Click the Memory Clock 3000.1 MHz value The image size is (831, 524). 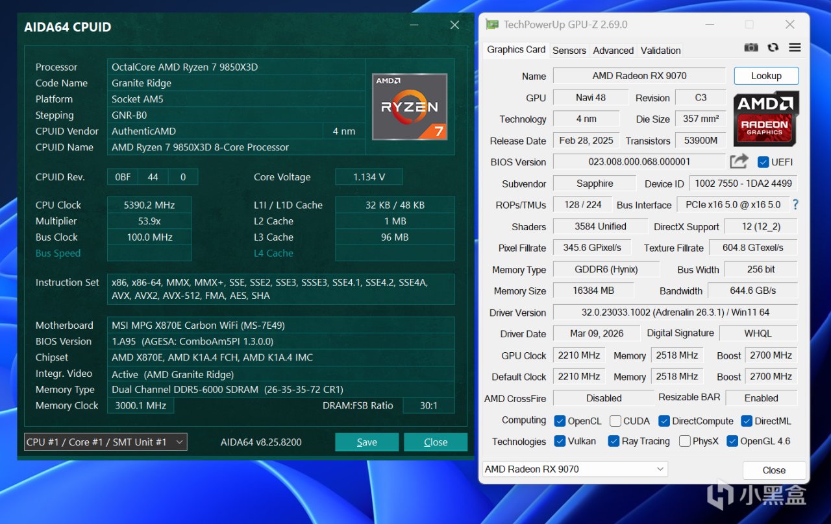140,405
